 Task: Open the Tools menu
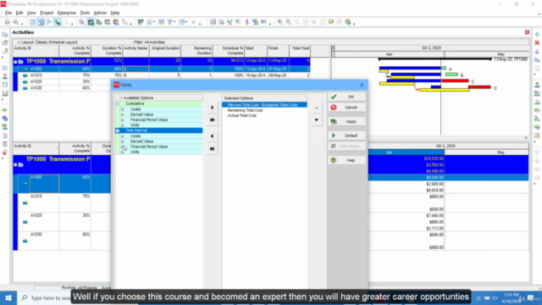[85, 13]
